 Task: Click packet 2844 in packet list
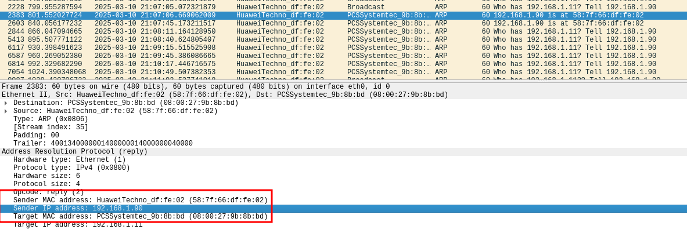[232, 32]
